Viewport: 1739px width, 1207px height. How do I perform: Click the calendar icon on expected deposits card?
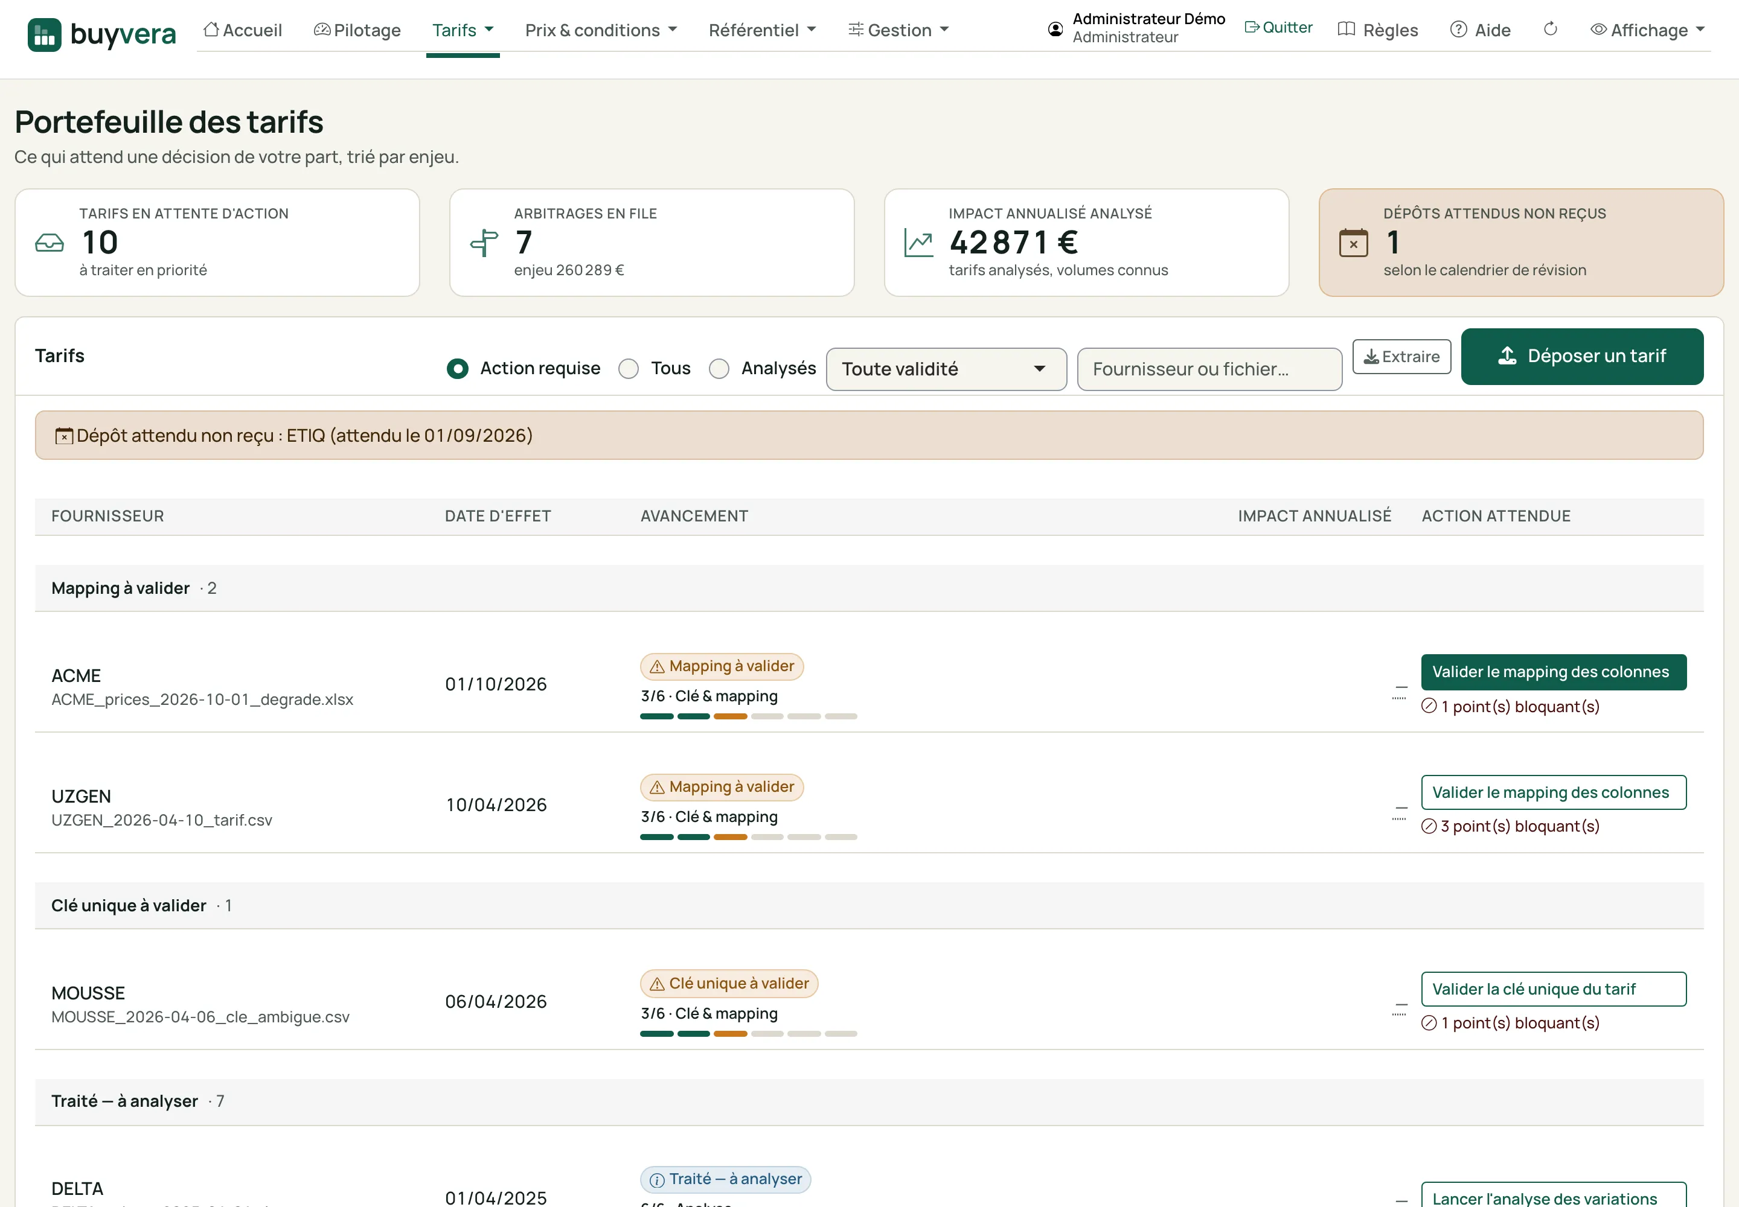tap(1354, 243)
